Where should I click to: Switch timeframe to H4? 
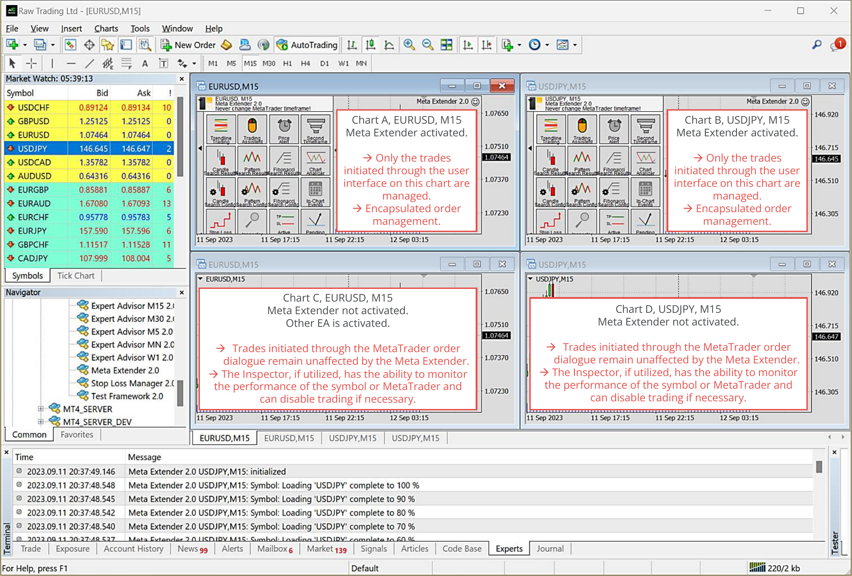coord(306,64)
